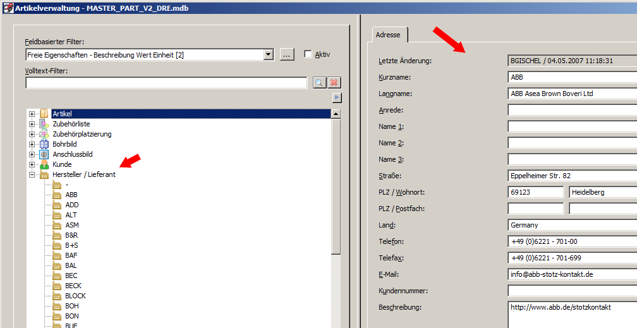Click the Langname field

pyautogui.click(x=572, y=94)
